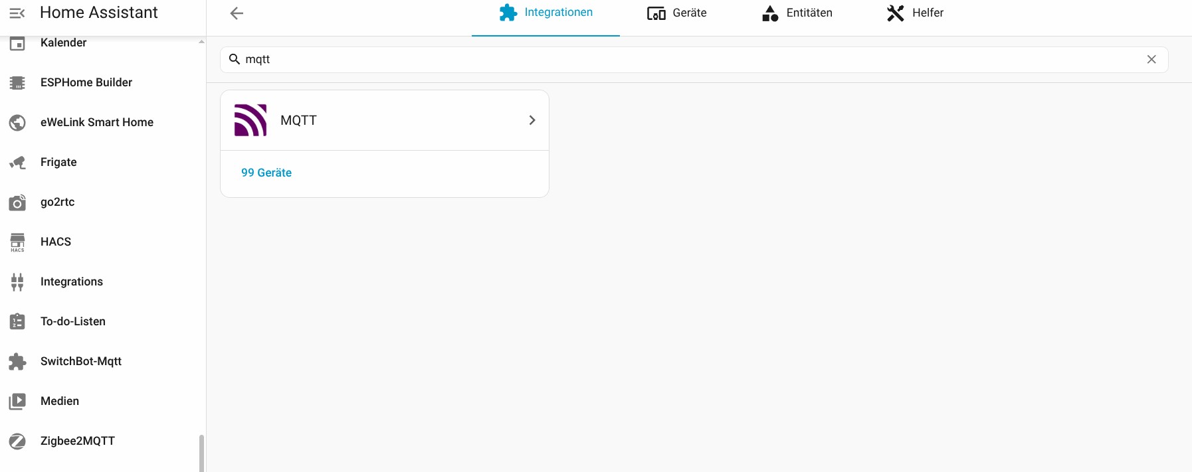Click the purple MQTT logo
1192x472 pixels.
pos(250,120)
